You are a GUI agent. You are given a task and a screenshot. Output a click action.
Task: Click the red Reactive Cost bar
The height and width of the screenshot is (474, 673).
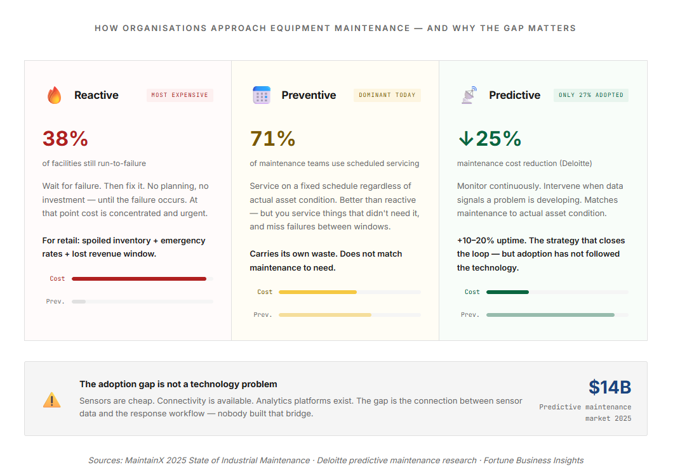pos(139,279)
